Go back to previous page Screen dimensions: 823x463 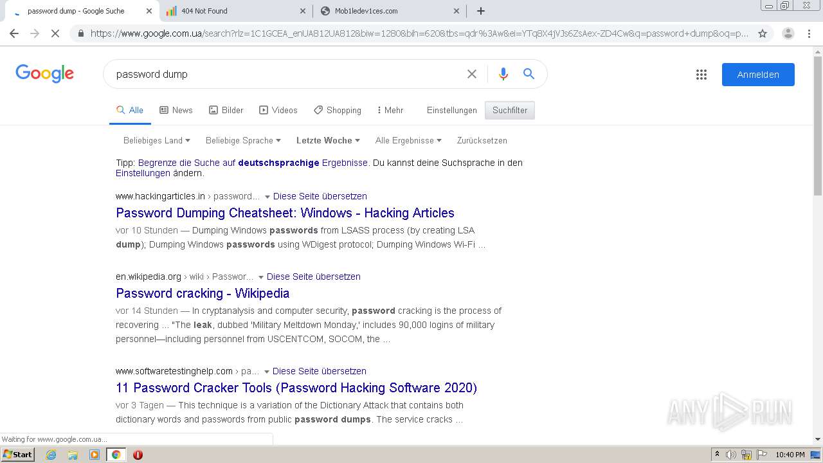[x=14, y=33]
